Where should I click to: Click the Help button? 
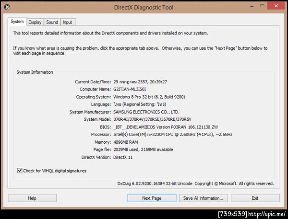(x=32, y=198)
